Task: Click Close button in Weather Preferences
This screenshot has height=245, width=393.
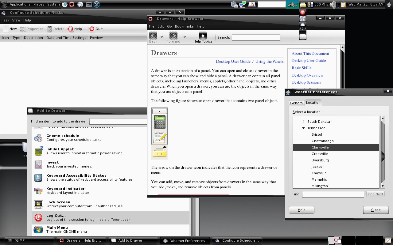Action: tap(376, 210)
